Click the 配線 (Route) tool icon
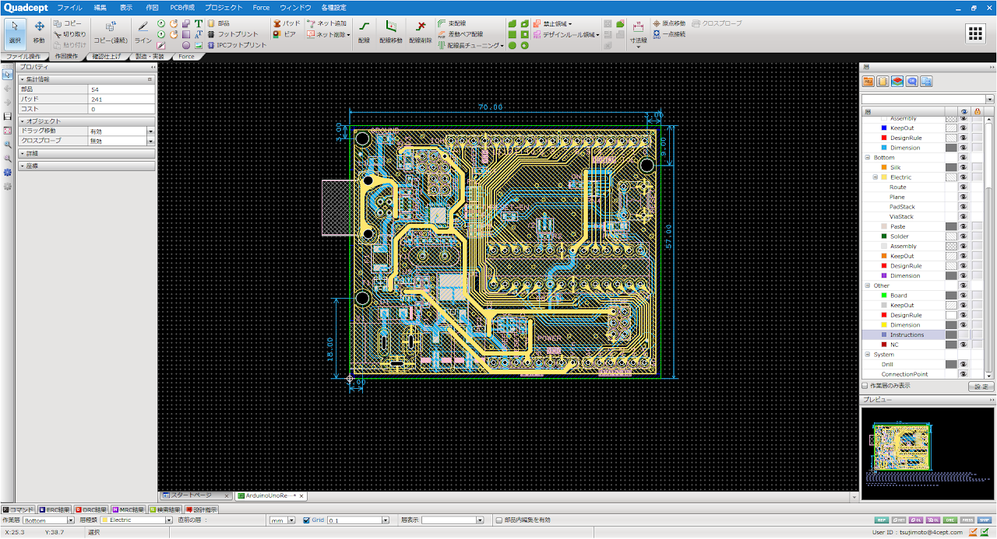Image resolution: width=997 pixels, height=539 pixels. 364,31
